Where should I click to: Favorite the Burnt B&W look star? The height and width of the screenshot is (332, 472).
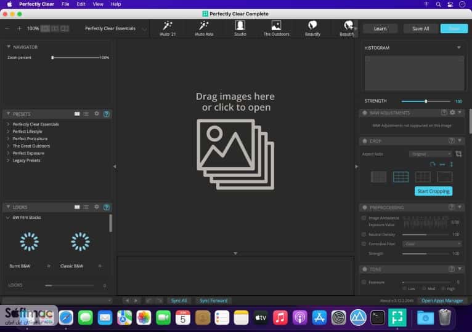tap(49, 266)
